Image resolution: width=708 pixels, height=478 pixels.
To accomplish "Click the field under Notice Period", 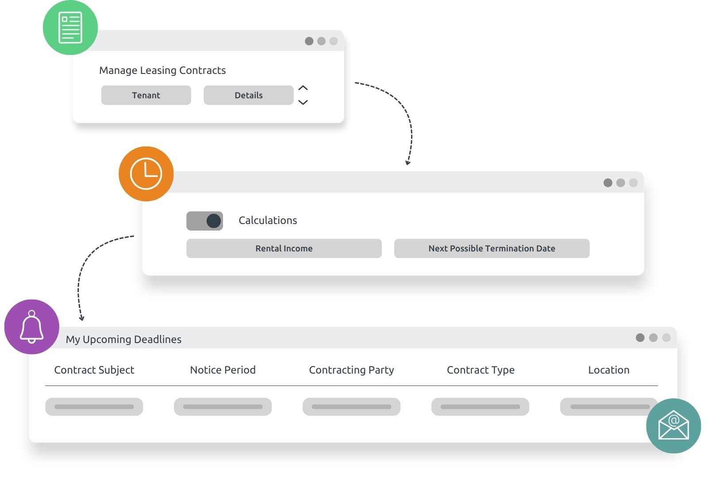I will pos(223,407).
